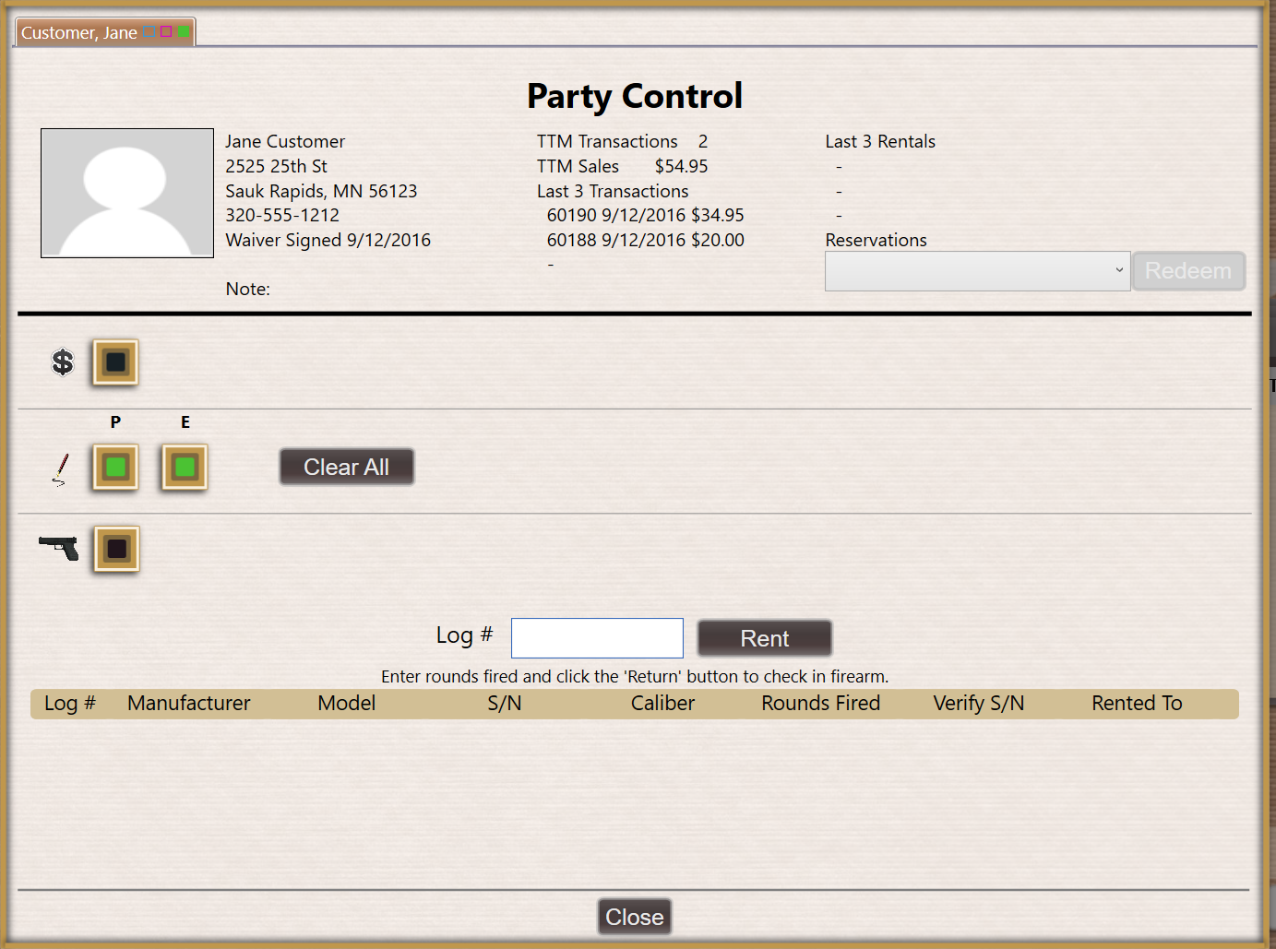The width and height of the screenshot is (1276, 949).
Task: Click the magenta outlined square in tab
Action: (166, 31)
